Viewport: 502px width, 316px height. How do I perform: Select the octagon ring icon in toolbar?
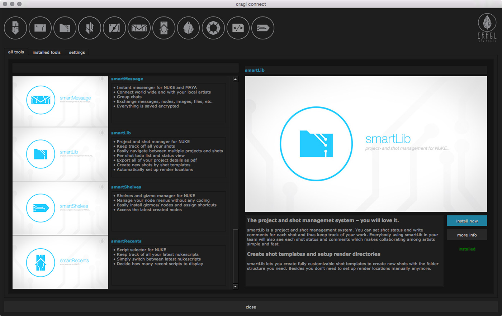point(213,28)
